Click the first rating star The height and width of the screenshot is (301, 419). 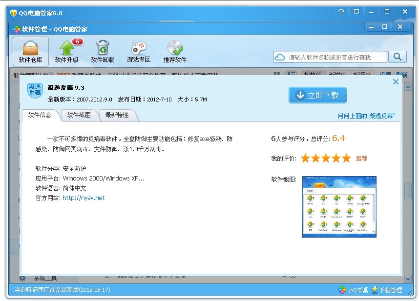pos(305,158)
